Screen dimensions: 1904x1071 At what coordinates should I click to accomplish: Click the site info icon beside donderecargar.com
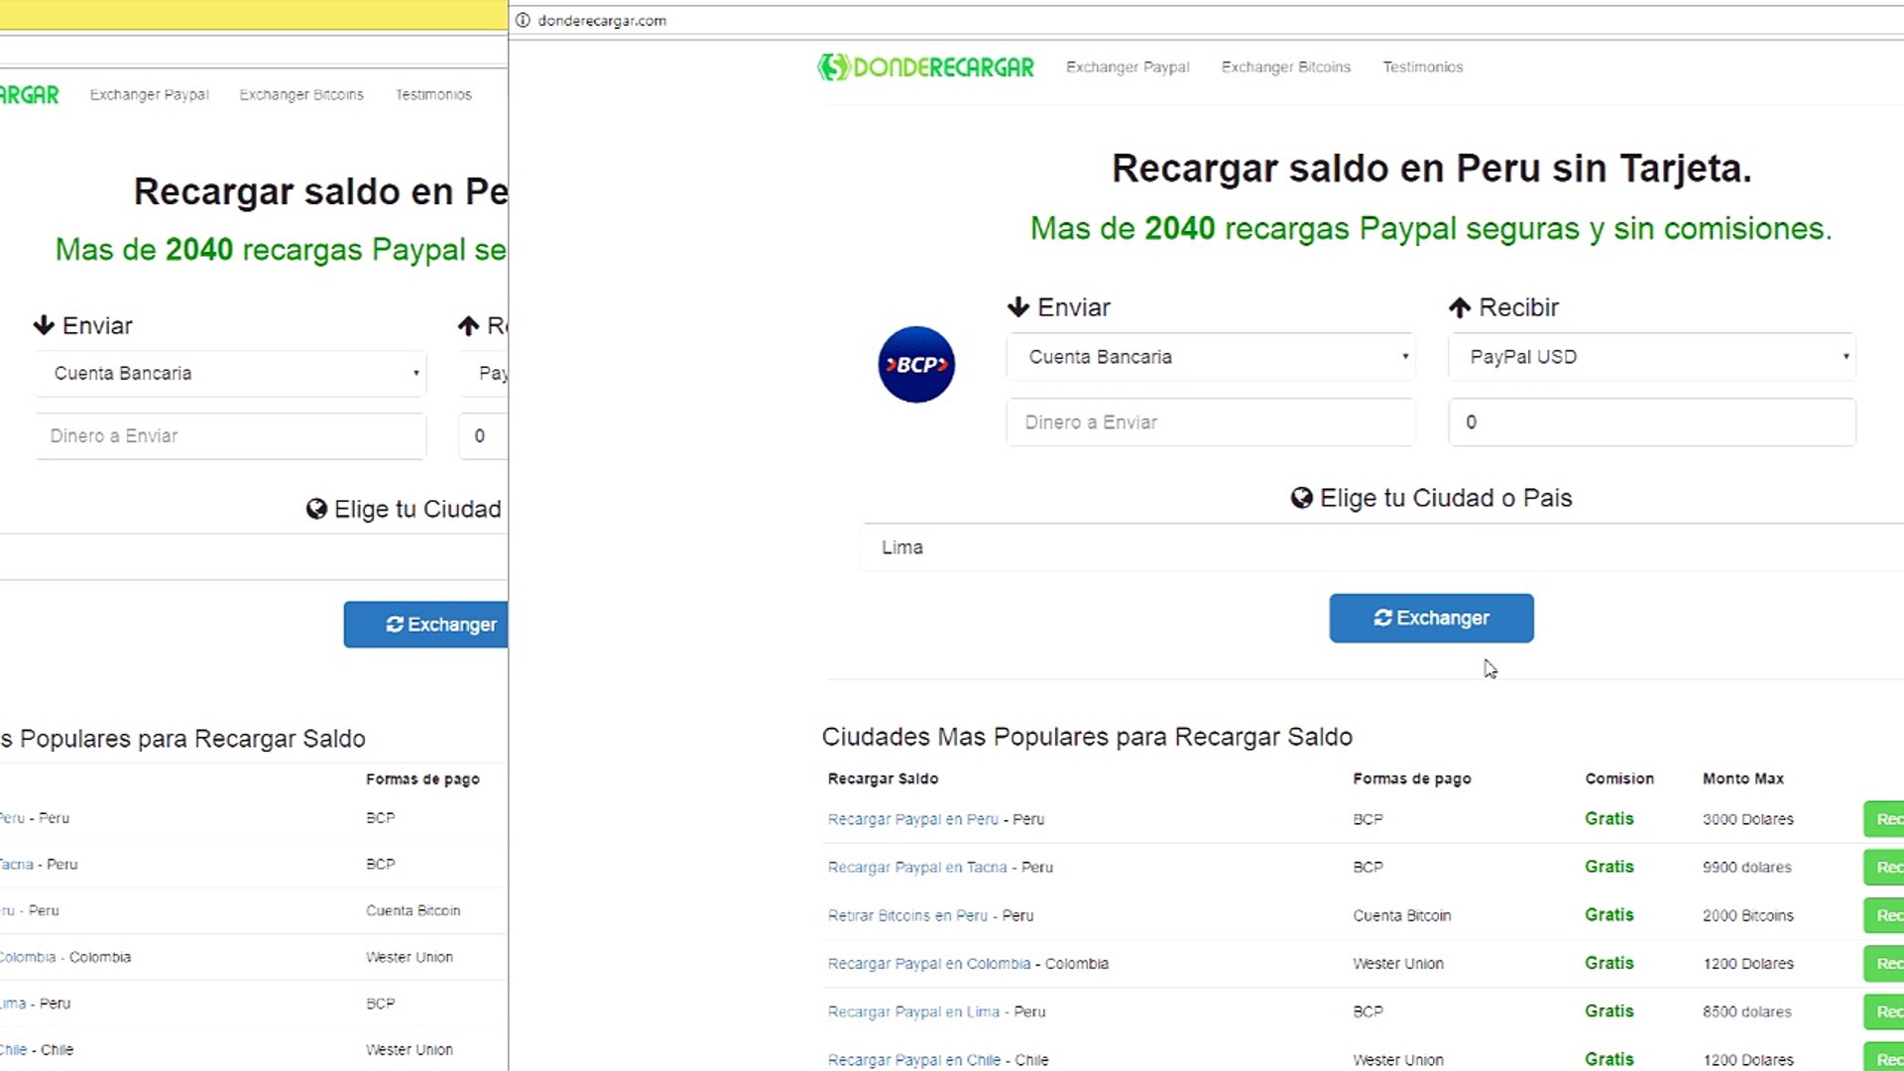tap(523, 20)
